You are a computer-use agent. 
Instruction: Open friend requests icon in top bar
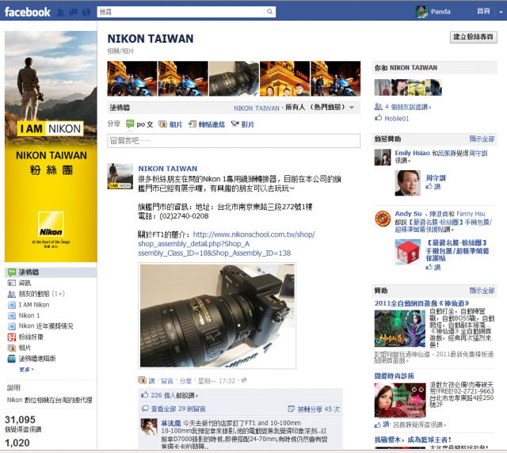(60, 13)
